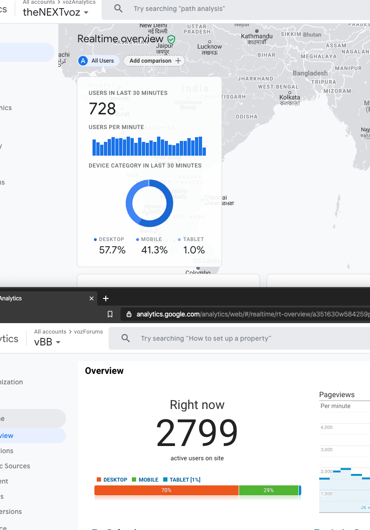Screen dimensions: 370x530
Task: Click Kathmandu city marker on the map
Action: coord(257,31)
